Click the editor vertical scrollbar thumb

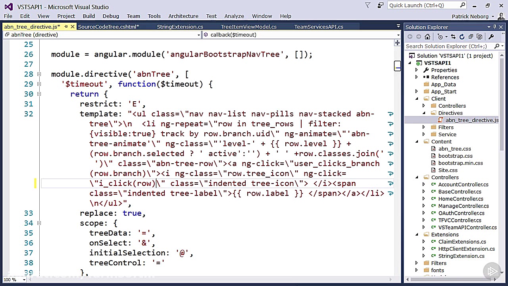click(x=398, y=67)
